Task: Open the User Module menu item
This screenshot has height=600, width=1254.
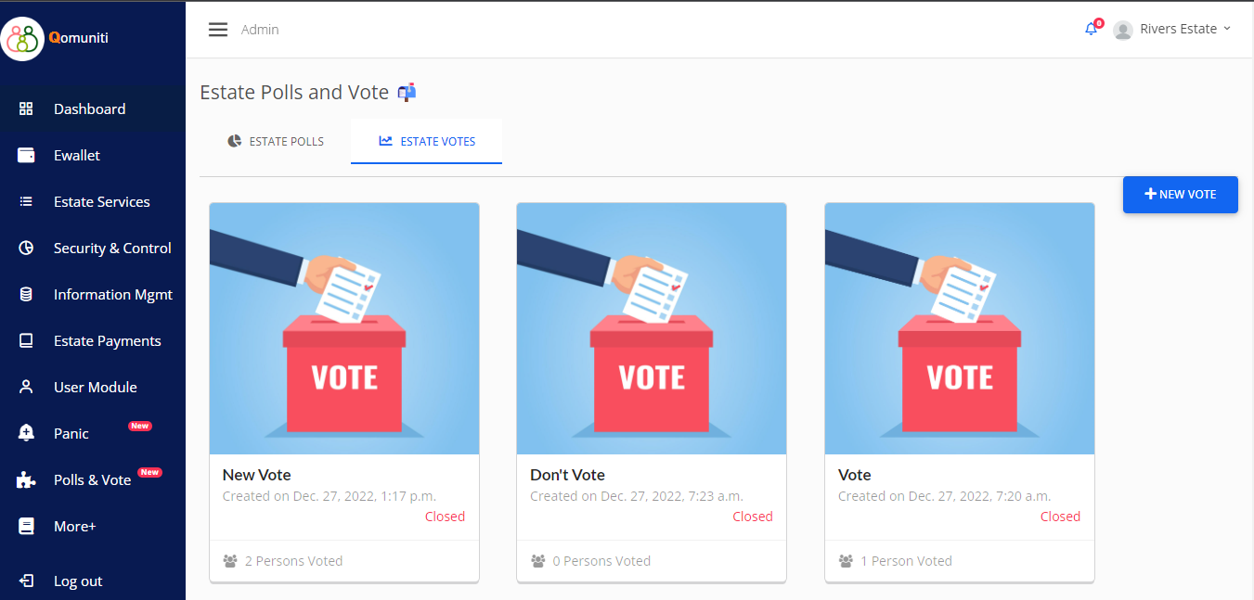Action: pos(95,387)
